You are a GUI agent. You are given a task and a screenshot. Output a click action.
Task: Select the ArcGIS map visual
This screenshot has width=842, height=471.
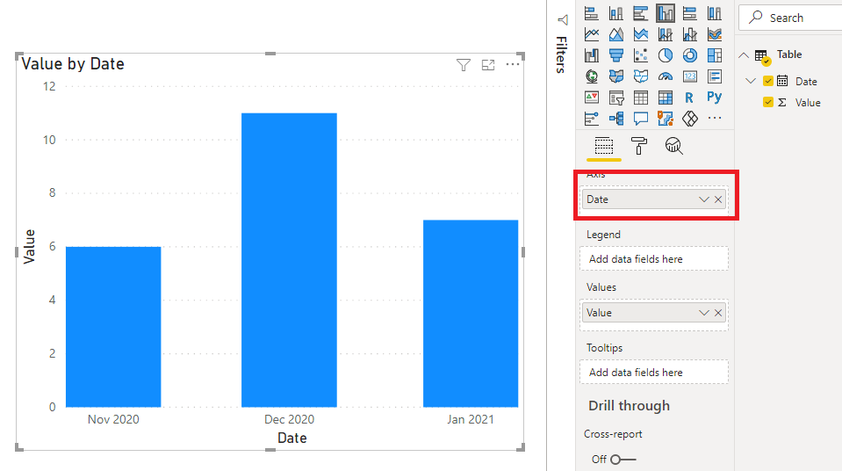pos(666,119)
